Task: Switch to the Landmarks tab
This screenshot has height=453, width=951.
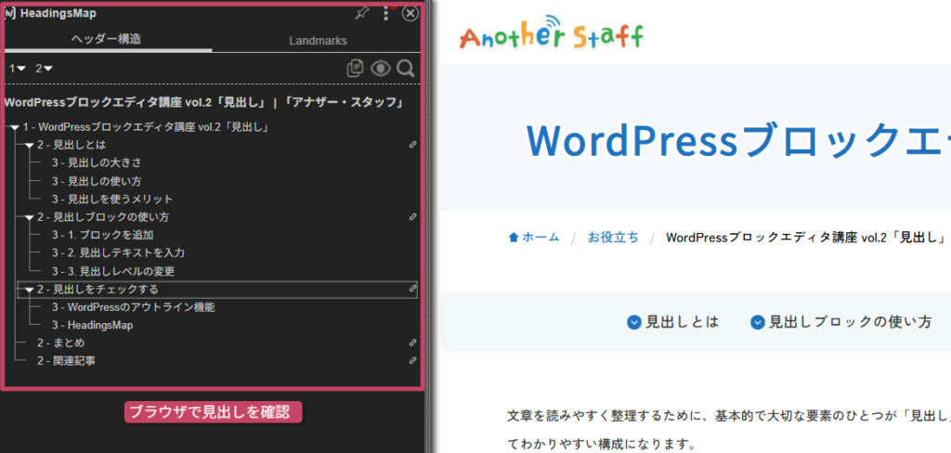Action: tap(318, 41)
